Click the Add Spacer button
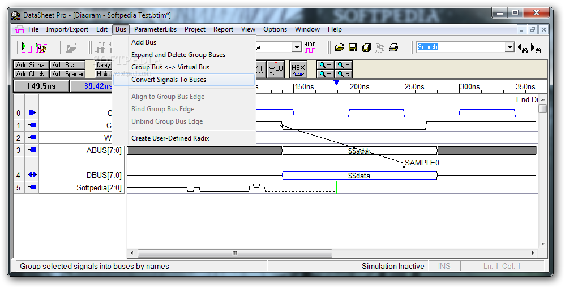The width and height of the screenshot is (565, 288). [x=67, y=74]
